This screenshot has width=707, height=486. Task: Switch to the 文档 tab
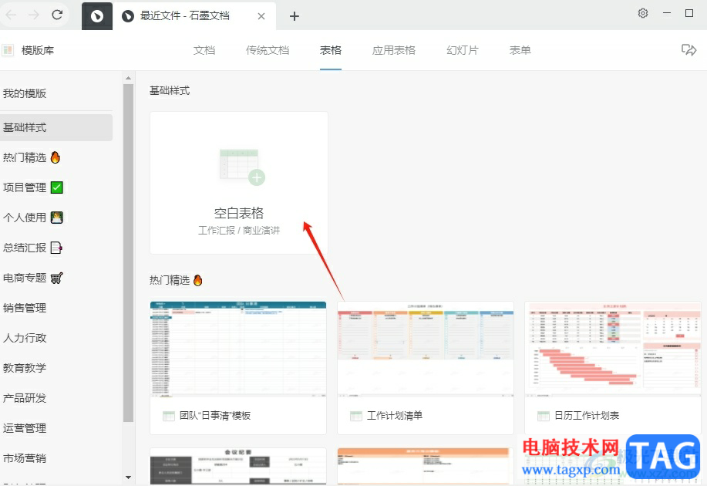coord(204,50)
